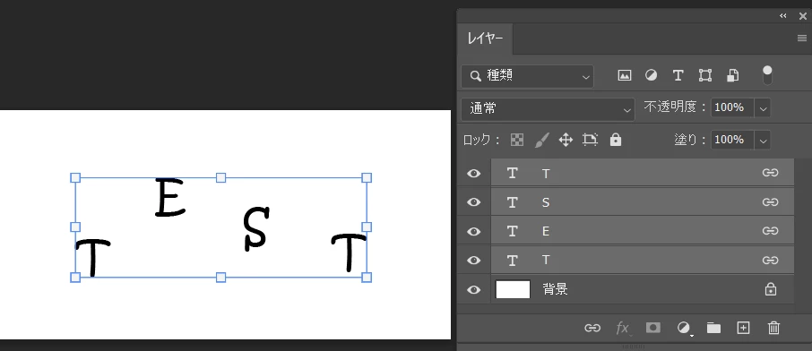Click the 背景 layer white thumbnail

(513, 289)
